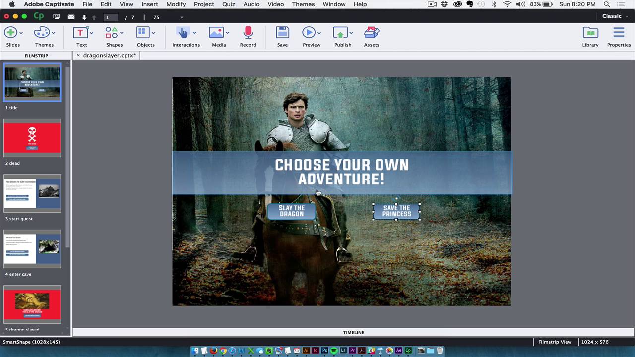Open the zoom level dropdown arrow
Viewport: 635px width, 357px height.
click(x=182, y=17)
